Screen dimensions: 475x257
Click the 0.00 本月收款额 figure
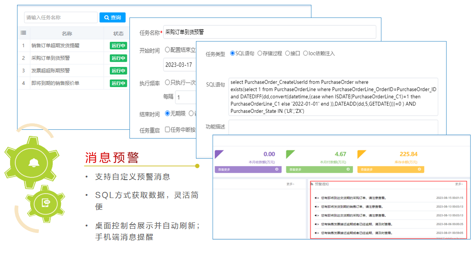click(x=269, y=154)
